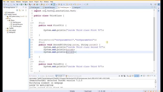Expand the Automation project node
Screen dimensions: 163x92
click(x=4, y=13)
